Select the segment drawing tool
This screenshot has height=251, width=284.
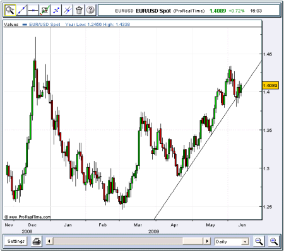tap(56, 10)
